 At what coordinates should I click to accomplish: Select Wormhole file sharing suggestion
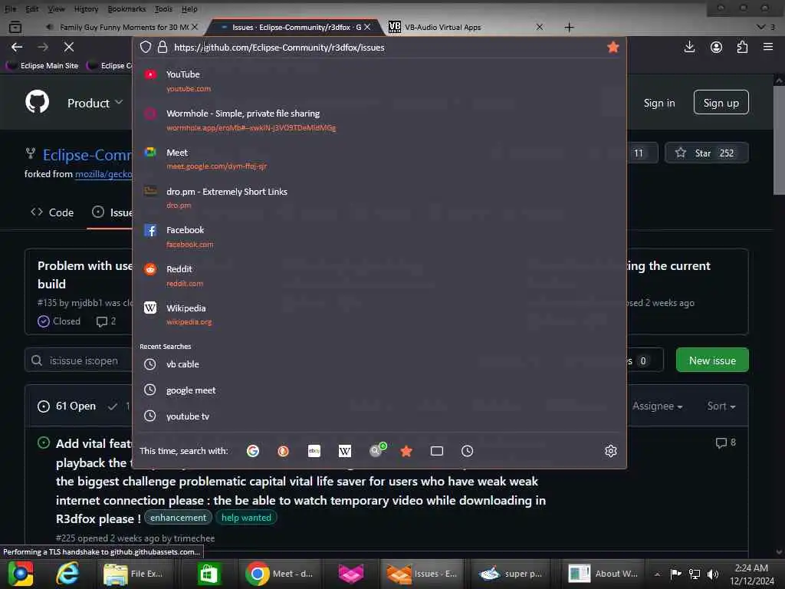pyautogui.click(x=379, y=120)
